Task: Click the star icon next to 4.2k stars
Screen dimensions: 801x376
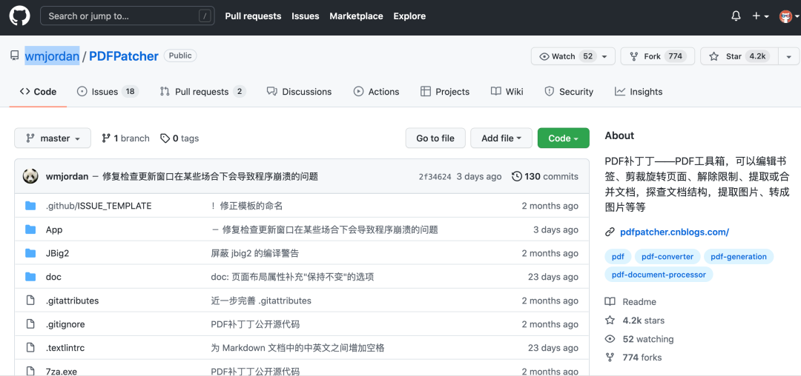Action: [x=610, y=320]
